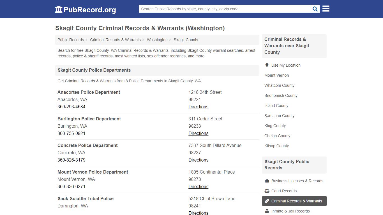Select Skagit County breadcrumb
This screenshot has height=215, width=383.
[x=186, y=40]
